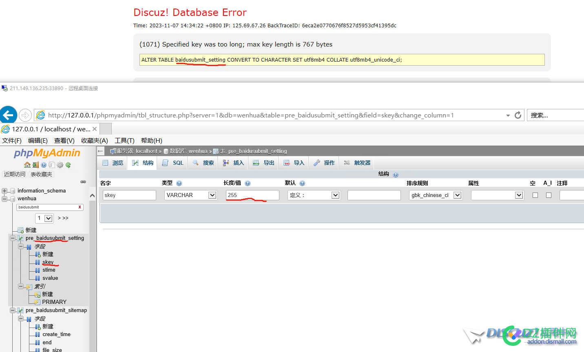The height and width of the screenshot is (352, 584).
Task: Click the 新建 new table icon under wenhua
Action: 20,230
